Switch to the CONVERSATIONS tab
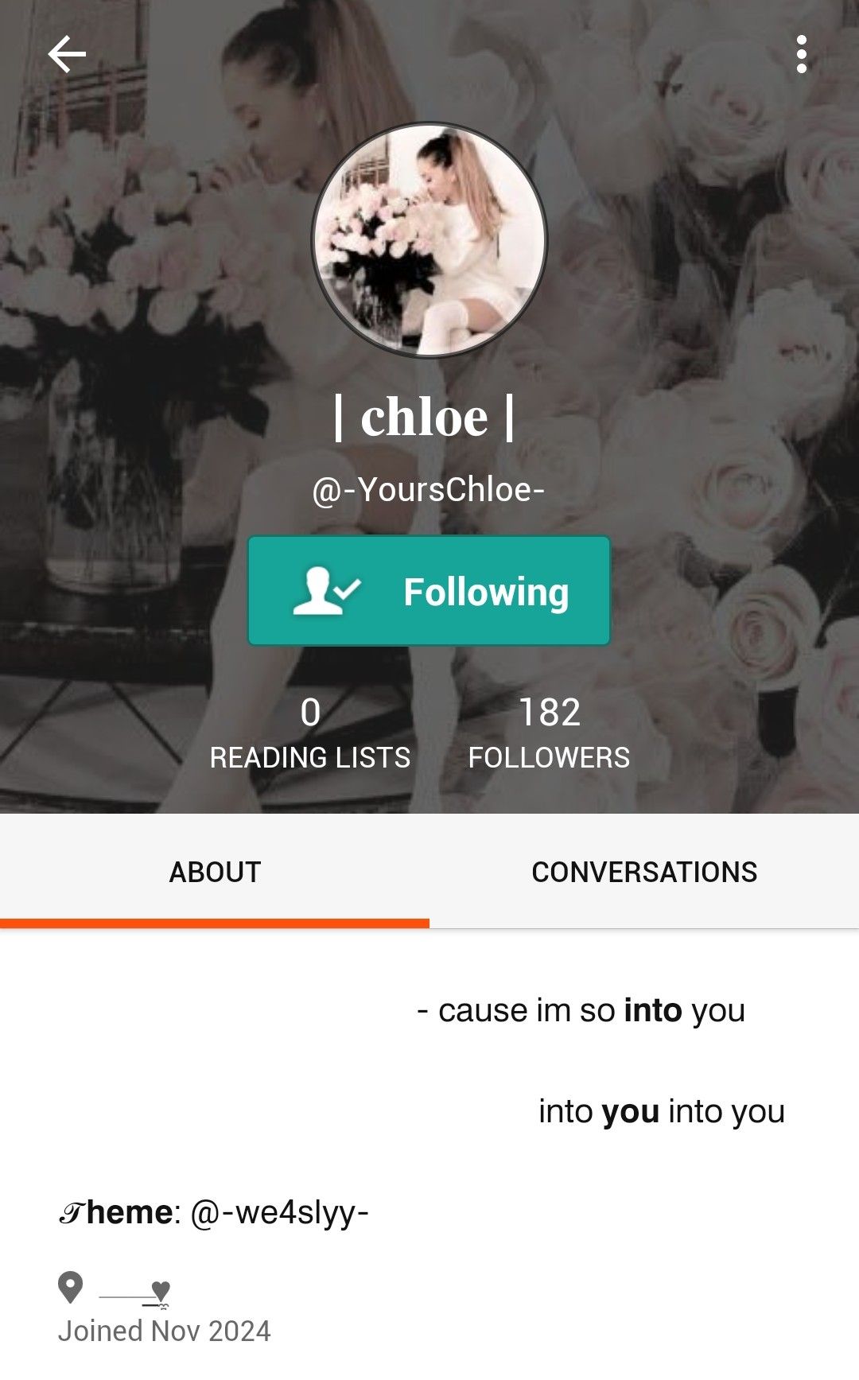Screen dimensions: 859x1380 pos(644,872)
